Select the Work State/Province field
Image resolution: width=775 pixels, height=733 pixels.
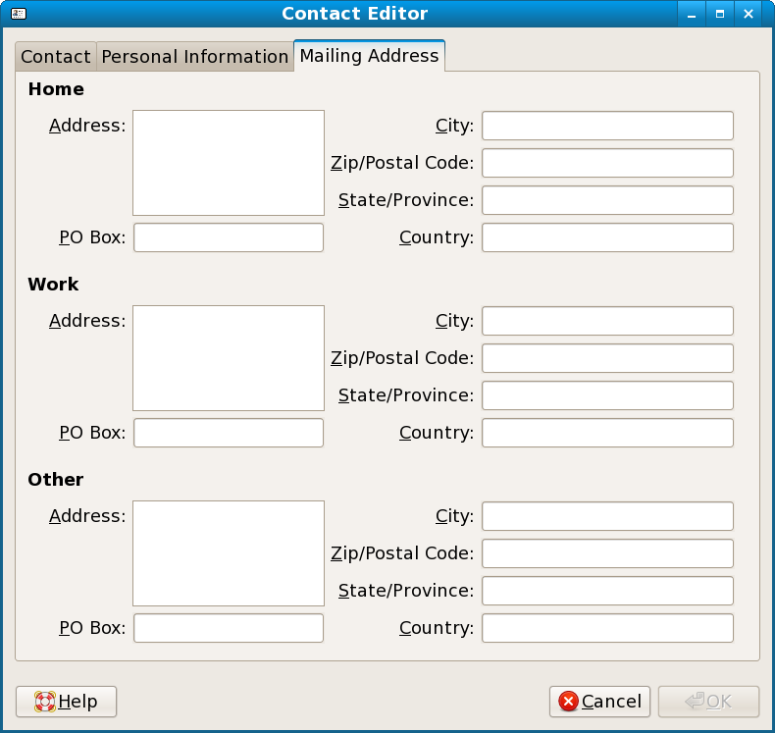607,395
